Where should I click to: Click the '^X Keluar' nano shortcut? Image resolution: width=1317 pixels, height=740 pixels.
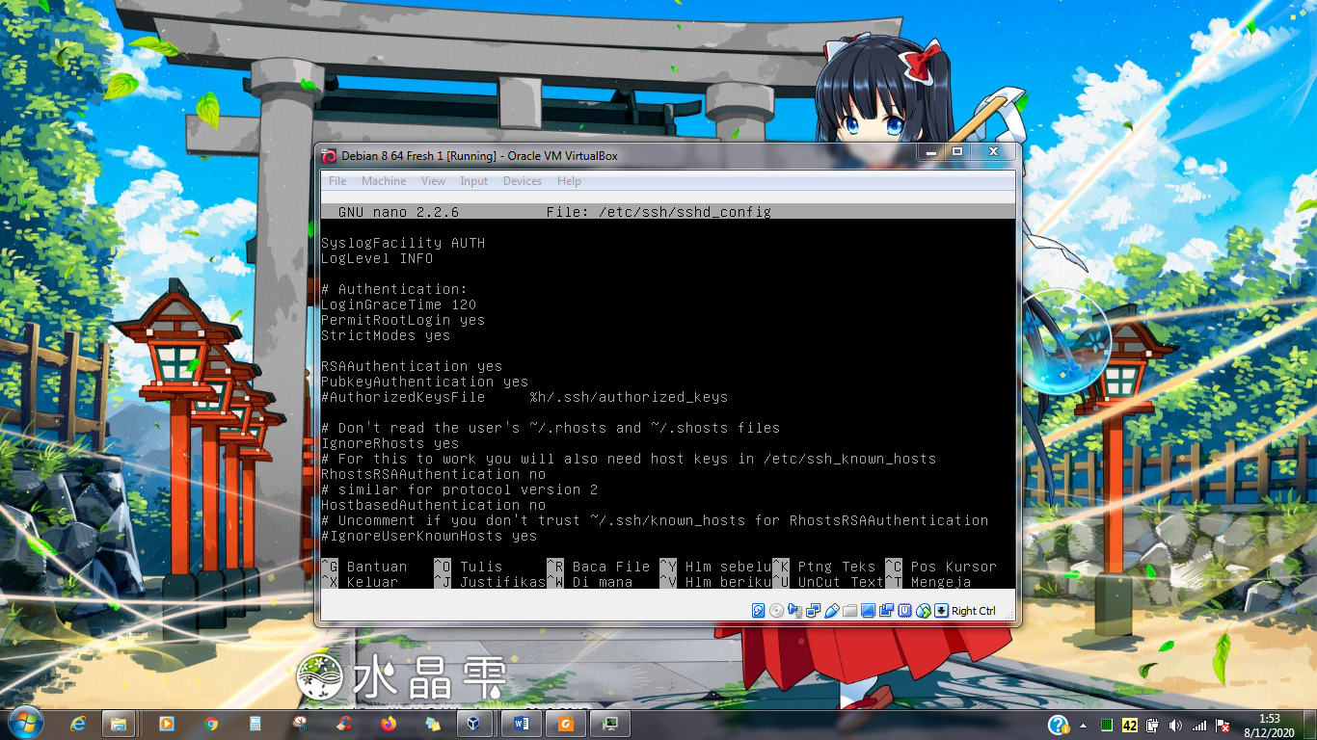(360, 582)
